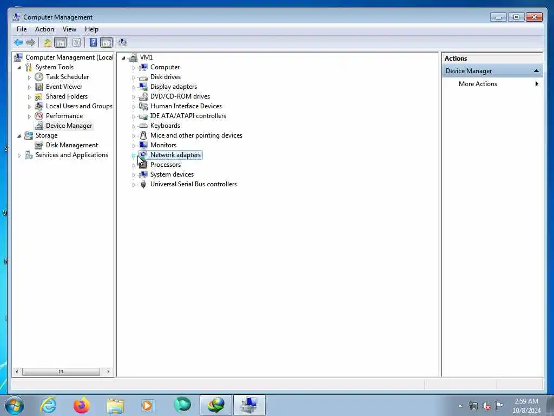Image resolution: width=554 pixels, height=416 pixels.
Task: Collapse the System Tools node
Action: tap(19, 67)
